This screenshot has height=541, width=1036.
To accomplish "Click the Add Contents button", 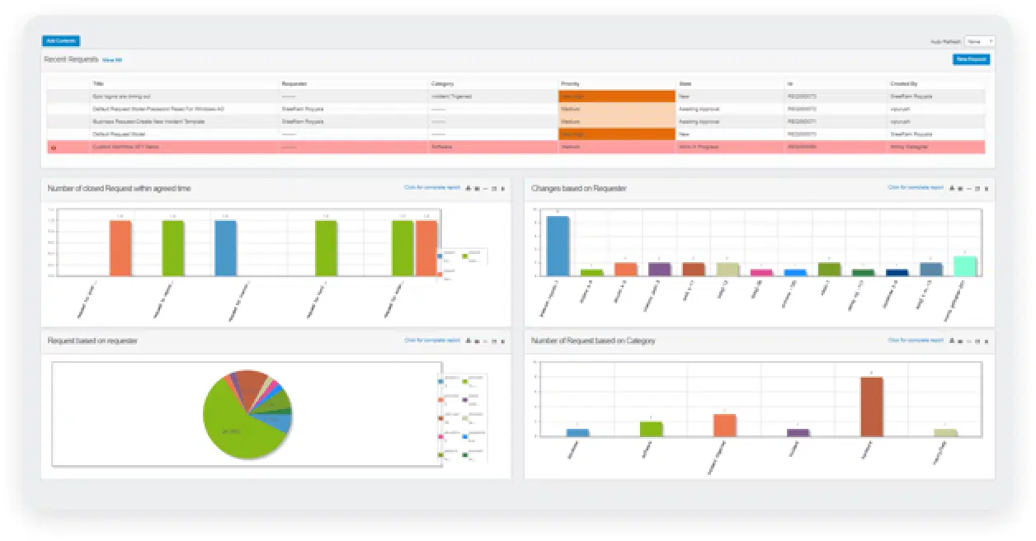I will pos(61,40).
